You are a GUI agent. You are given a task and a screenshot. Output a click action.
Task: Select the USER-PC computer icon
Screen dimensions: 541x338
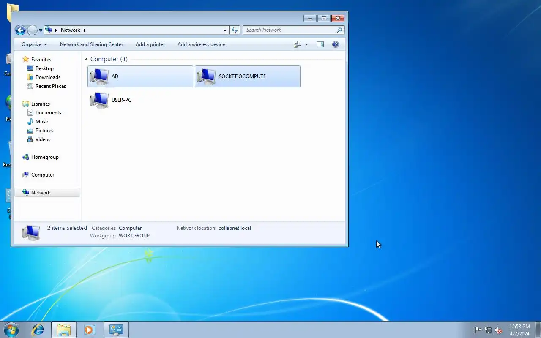(x=99, y=101)
